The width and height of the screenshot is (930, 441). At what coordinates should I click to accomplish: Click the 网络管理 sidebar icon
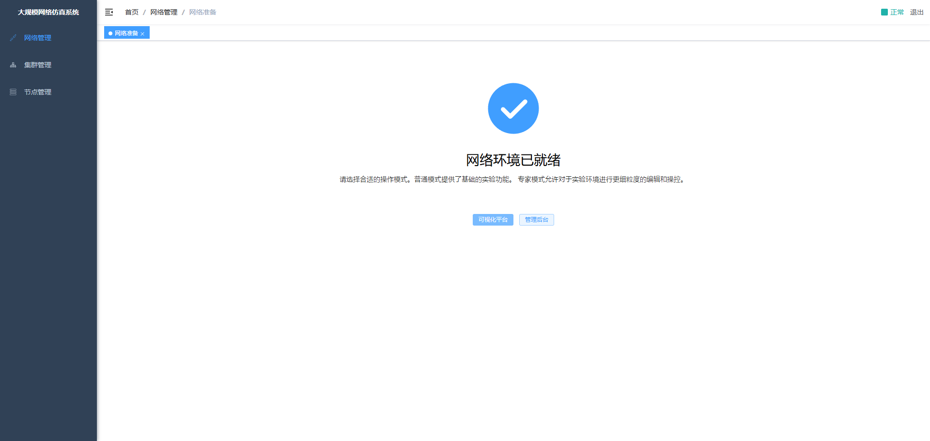pyautogui.click(x=13, y=38)
